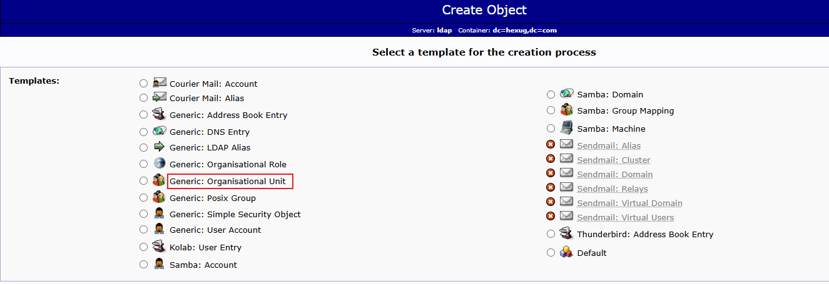The image size is (829, 284).
Task: Click the Thunderbird Address Book Entry icon
Action: click(566, 233)
